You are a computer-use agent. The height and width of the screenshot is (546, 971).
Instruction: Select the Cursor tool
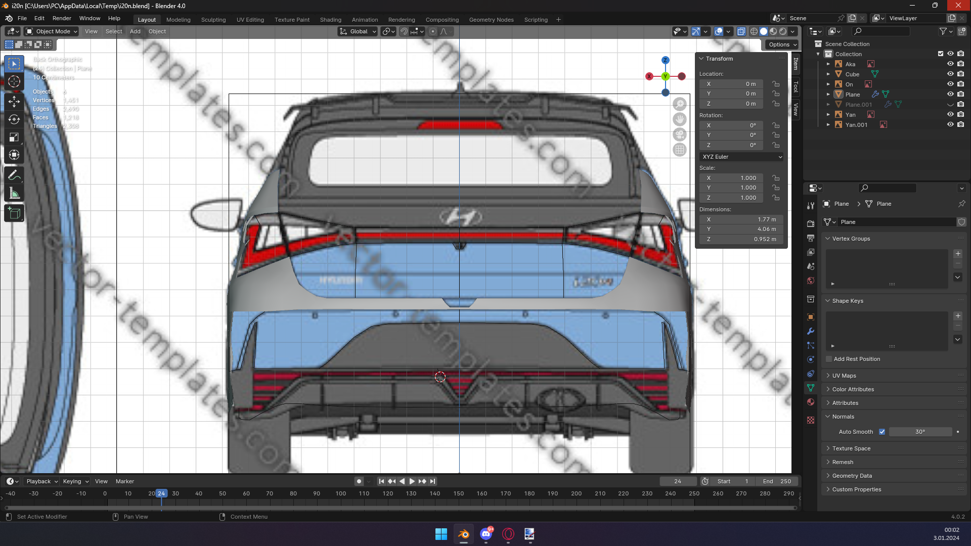(x=14, y=82)
